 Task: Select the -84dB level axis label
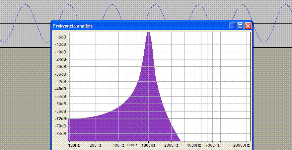[61, 133]
